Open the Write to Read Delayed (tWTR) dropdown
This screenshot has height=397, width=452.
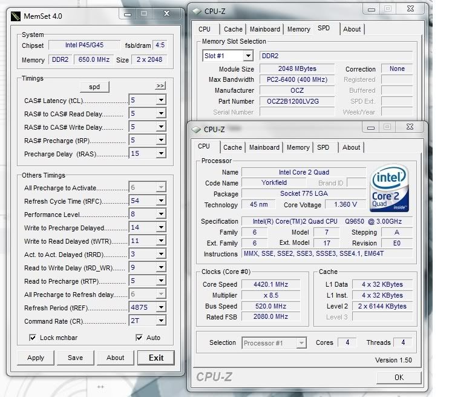point(161,241)
